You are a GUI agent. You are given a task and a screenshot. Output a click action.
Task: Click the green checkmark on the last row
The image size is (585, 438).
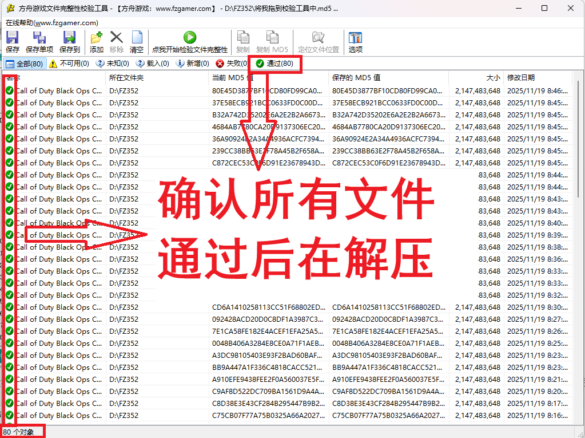(x=9, y=416)
